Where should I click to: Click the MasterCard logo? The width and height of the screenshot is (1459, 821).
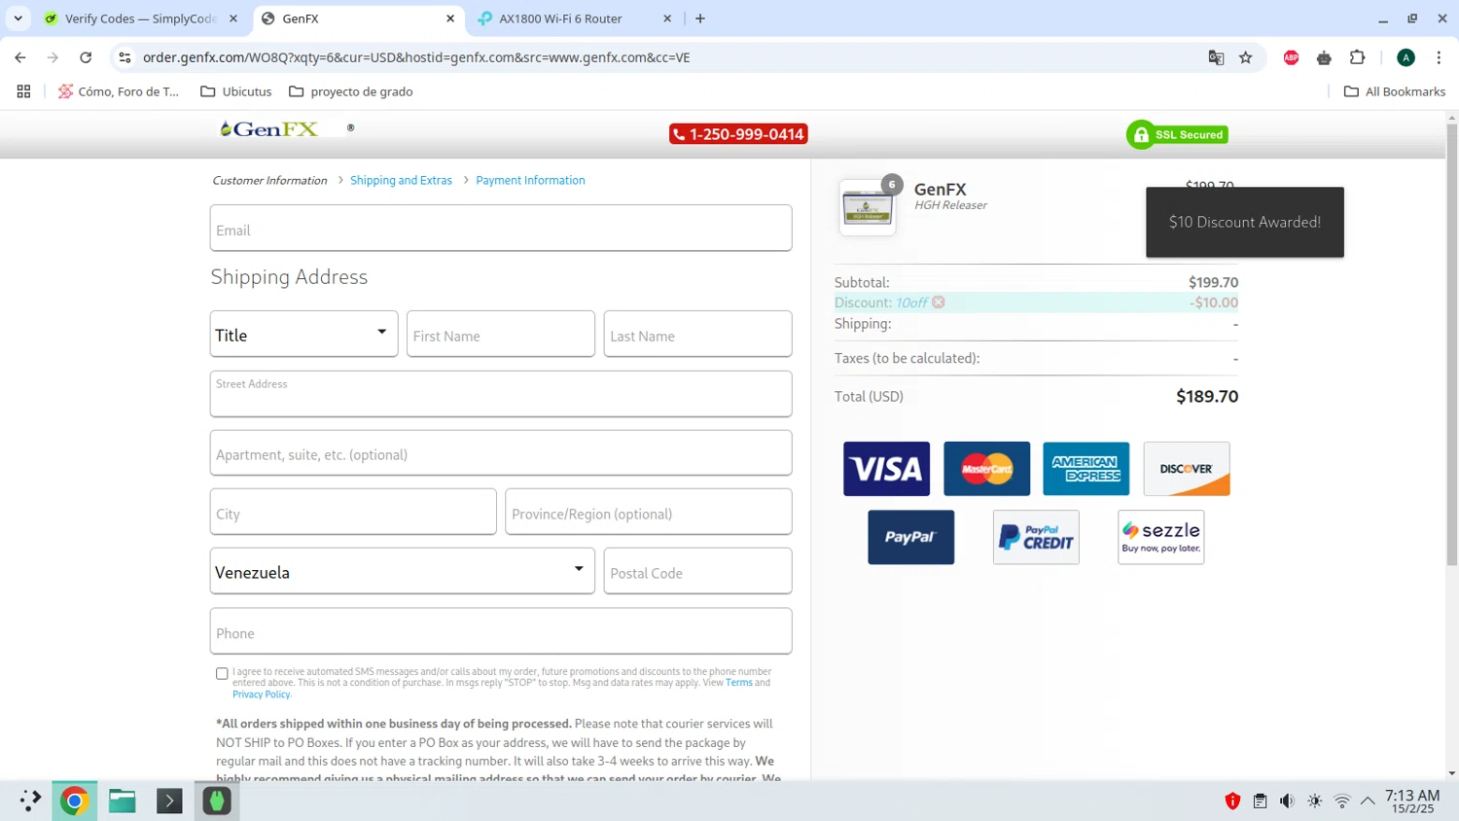coord(986,469)
